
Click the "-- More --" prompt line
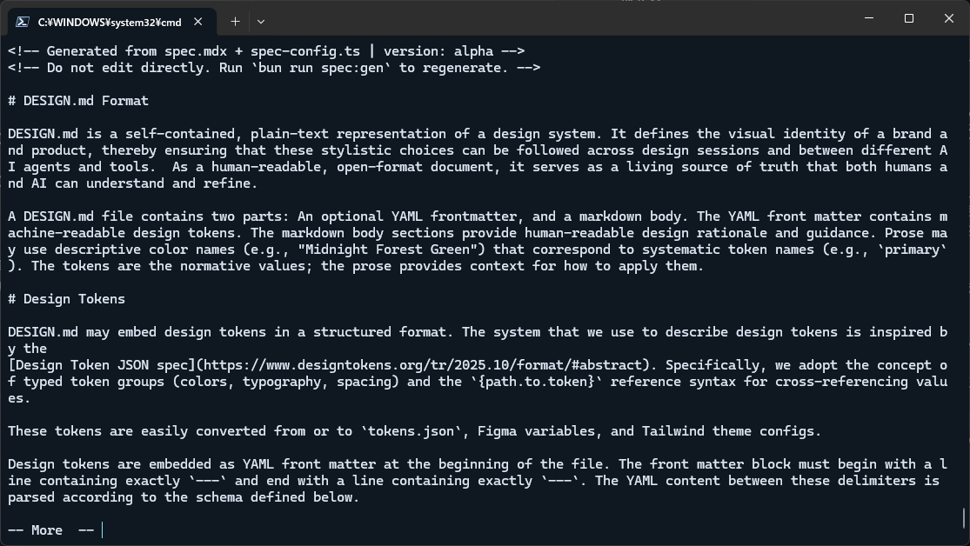(x=50, y=530)
